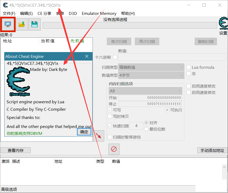Open the CE 分享 menu
This screenshot has height=193, width=228.
coord(44,14)
